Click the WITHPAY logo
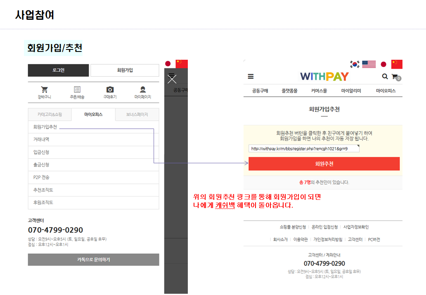Image resolution: width=426 pixels, height=295 pixels. pos(324,77)
